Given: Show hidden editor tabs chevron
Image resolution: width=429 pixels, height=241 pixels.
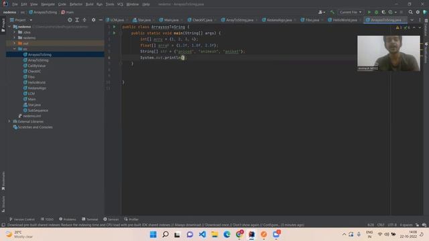Looking at the screenshot, I should [x=412, y=20].
